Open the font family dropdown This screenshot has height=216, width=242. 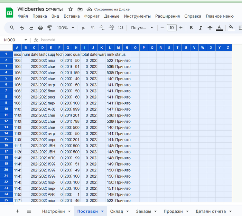coord(141,28)
